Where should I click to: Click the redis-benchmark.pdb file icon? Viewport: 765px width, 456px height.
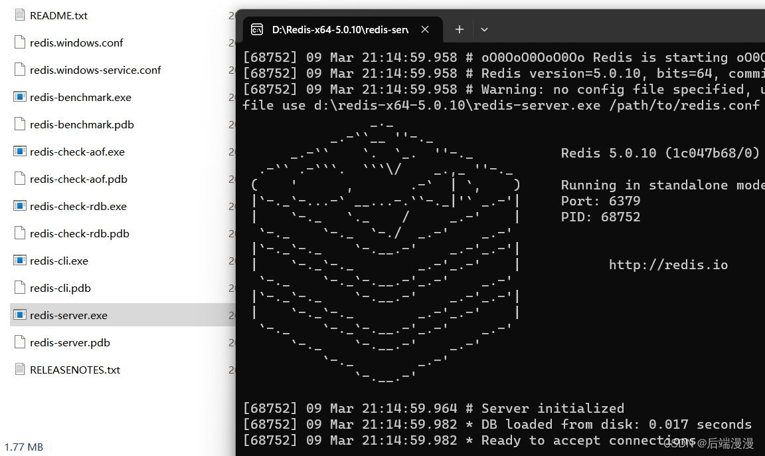pyautogui.click(x=19, y=124)
